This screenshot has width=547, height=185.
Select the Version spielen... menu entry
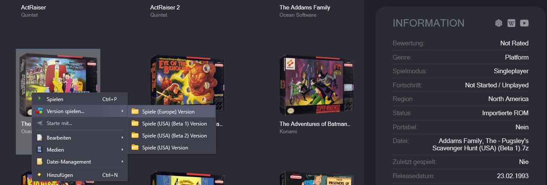(x=80, y=111)
